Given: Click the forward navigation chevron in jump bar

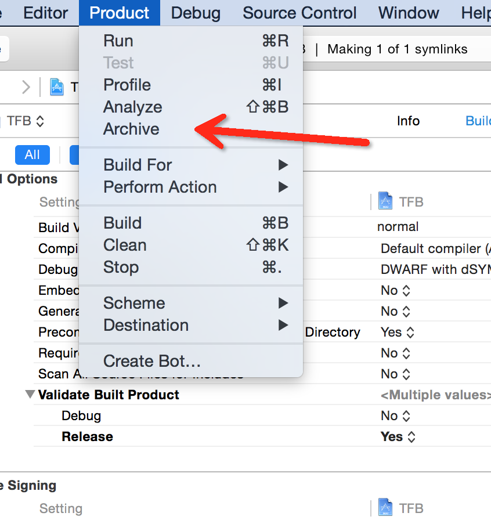Looking at the screenshot, I should [x=26, y=87].
